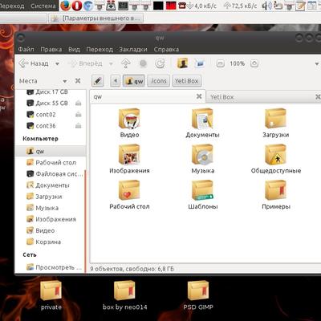This screenshot has width=321, height=321.
Task: Expand the Вперёд history dropdown arrow
Action: click(x=111, y=64)
